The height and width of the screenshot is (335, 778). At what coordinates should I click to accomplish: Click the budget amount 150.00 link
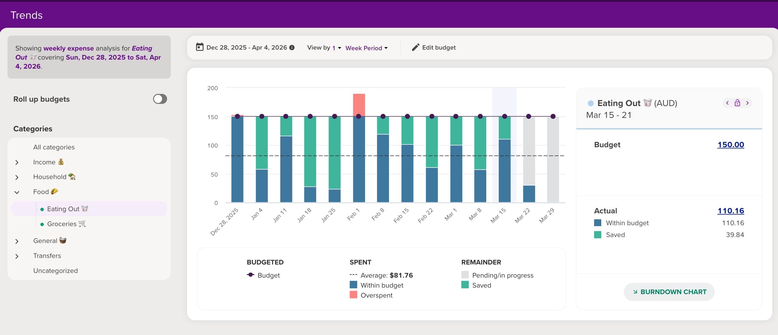coord(731,145)
